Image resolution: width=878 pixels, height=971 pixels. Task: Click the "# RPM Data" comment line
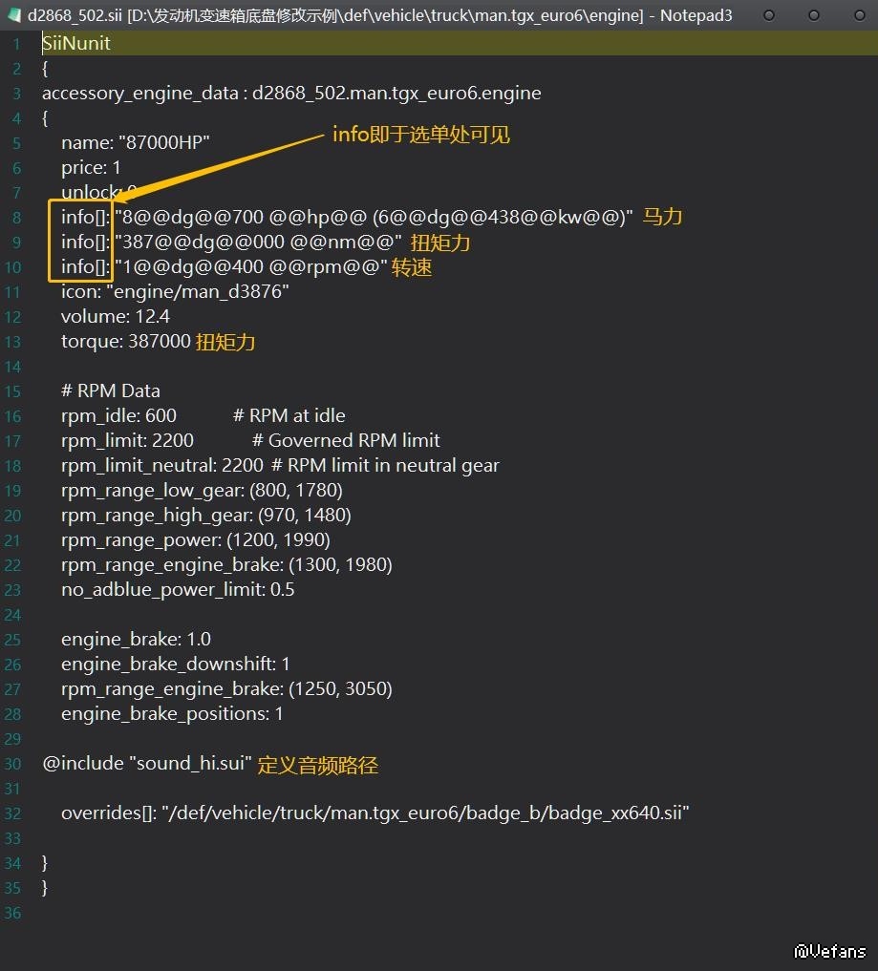[111, 391]
